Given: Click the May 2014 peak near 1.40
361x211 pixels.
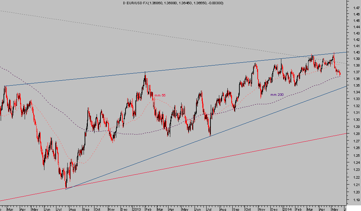Looking at the screenshot, I should [x=334, y=54].
